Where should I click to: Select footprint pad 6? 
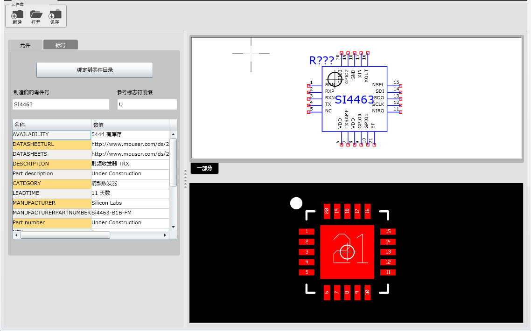(x=327, y=292)
